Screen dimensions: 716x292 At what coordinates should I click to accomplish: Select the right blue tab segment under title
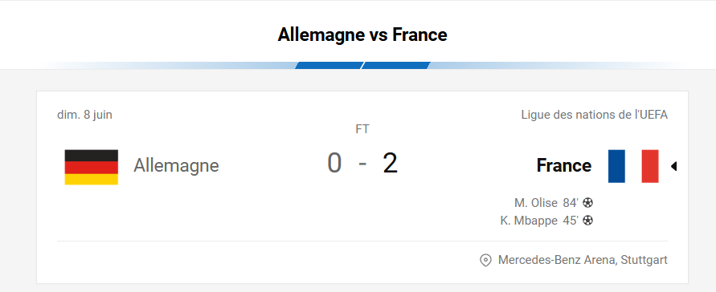[396, 66]
